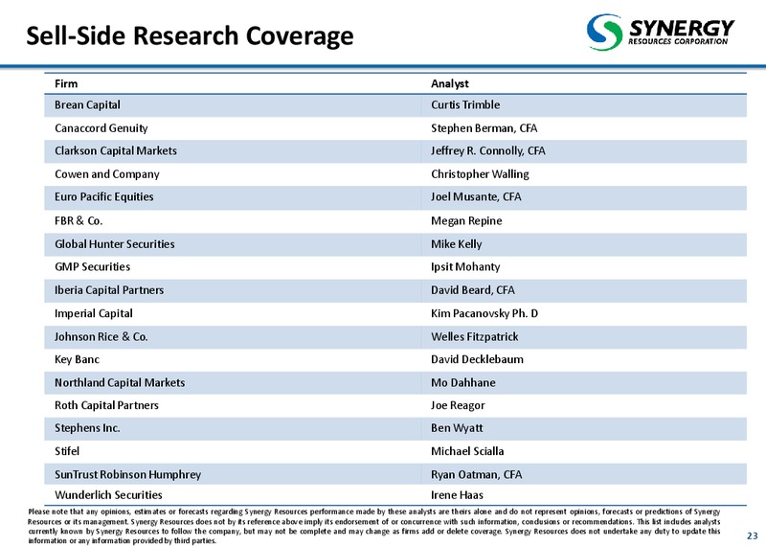The width and height of the screenshot is (766, 547).
Task: Click the 'Analyst' column header
Action: click(x=449, y=83)
